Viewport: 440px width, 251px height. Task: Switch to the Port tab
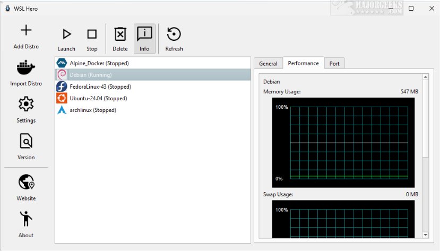tap(334, 64)
